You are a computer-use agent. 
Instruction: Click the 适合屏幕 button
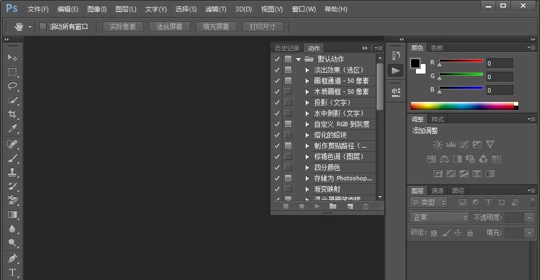[170, 27]
